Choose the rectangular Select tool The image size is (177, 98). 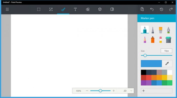39,9
